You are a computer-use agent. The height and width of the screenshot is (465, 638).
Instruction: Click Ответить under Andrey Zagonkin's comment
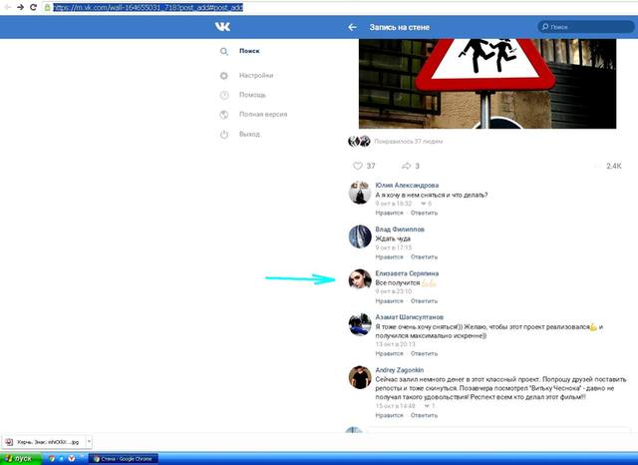pyautogui.click(x=424, y=415)
